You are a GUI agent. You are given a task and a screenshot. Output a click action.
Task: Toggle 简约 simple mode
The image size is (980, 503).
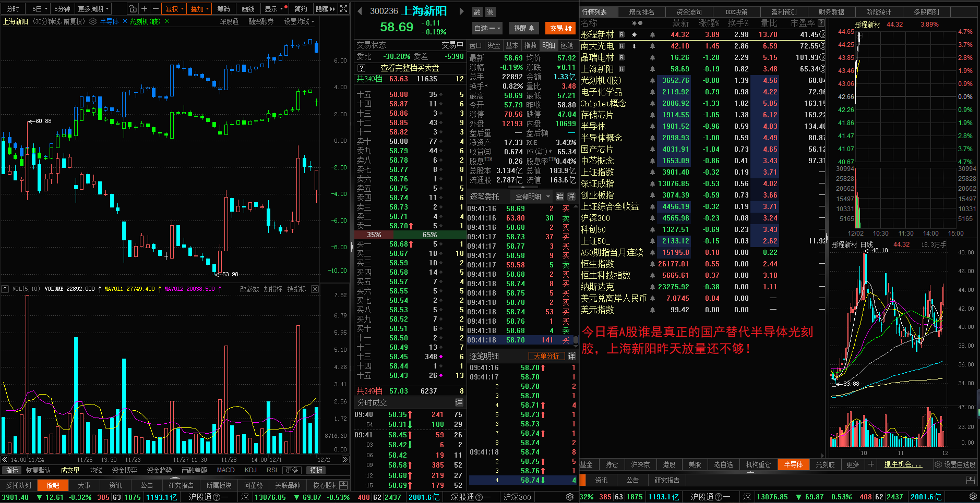coord(301,9)
